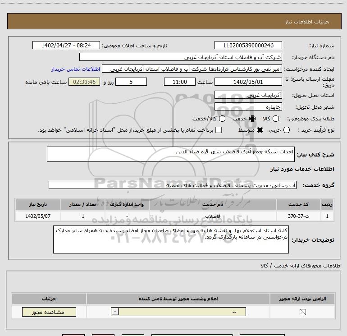This screenshot has width=347, height=336.
Task: Click نام خدمت column header
Action: [213, 204]
